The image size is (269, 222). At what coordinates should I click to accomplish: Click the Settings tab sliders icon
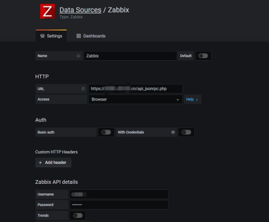(43, 36)
